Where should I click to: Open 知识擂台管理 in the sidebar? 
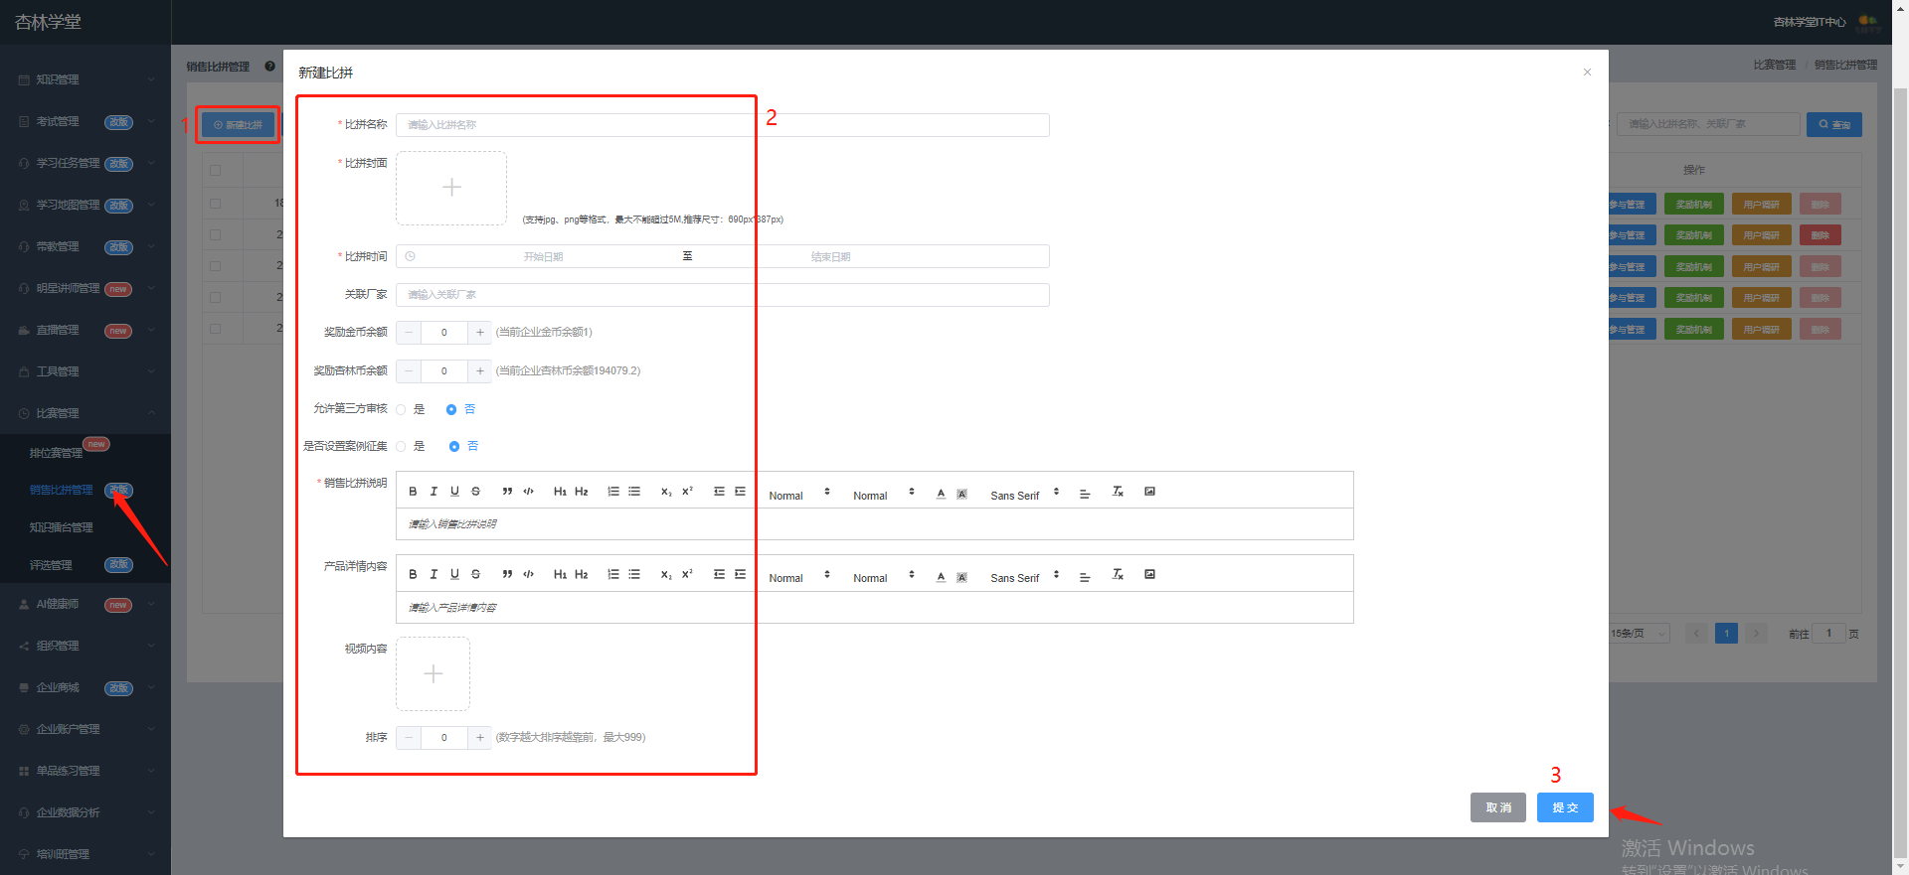tap(62, 527)
